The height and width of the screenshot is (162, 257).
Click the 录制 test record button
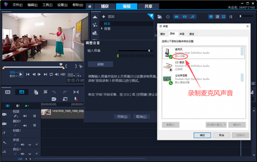click(100, 64)
